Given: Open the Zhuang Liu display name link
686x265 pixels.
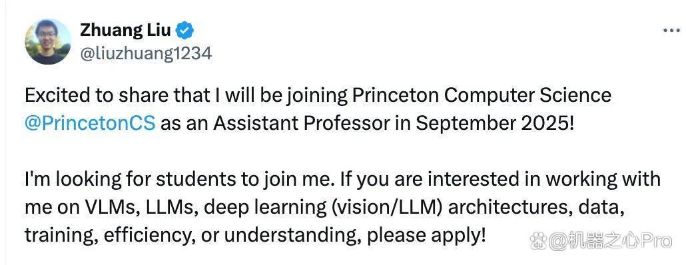Looking at the screenshot, I should (x=126, y=30).
